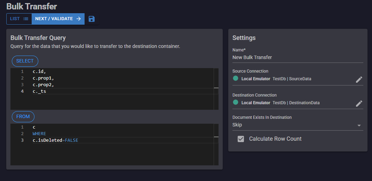372x181 pixels.
Task: Switch to the LIST view
Action: (x=19, y=19)
